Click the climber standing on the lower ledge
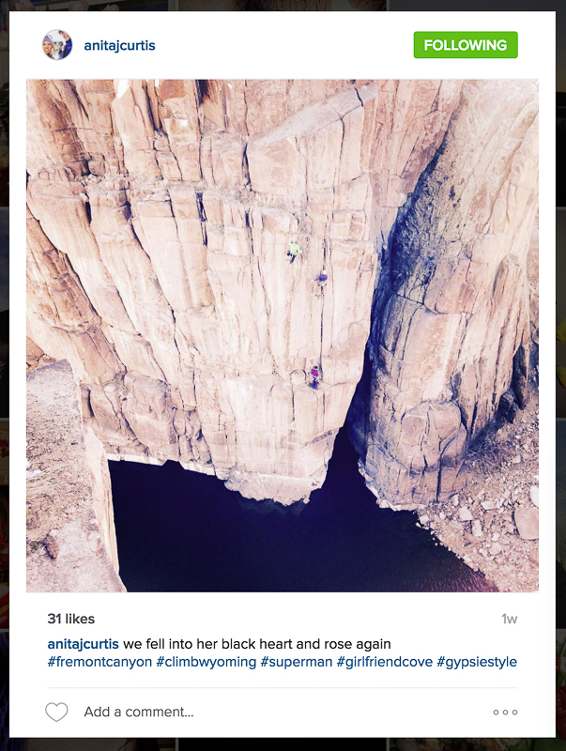 (x=314, y=377)
